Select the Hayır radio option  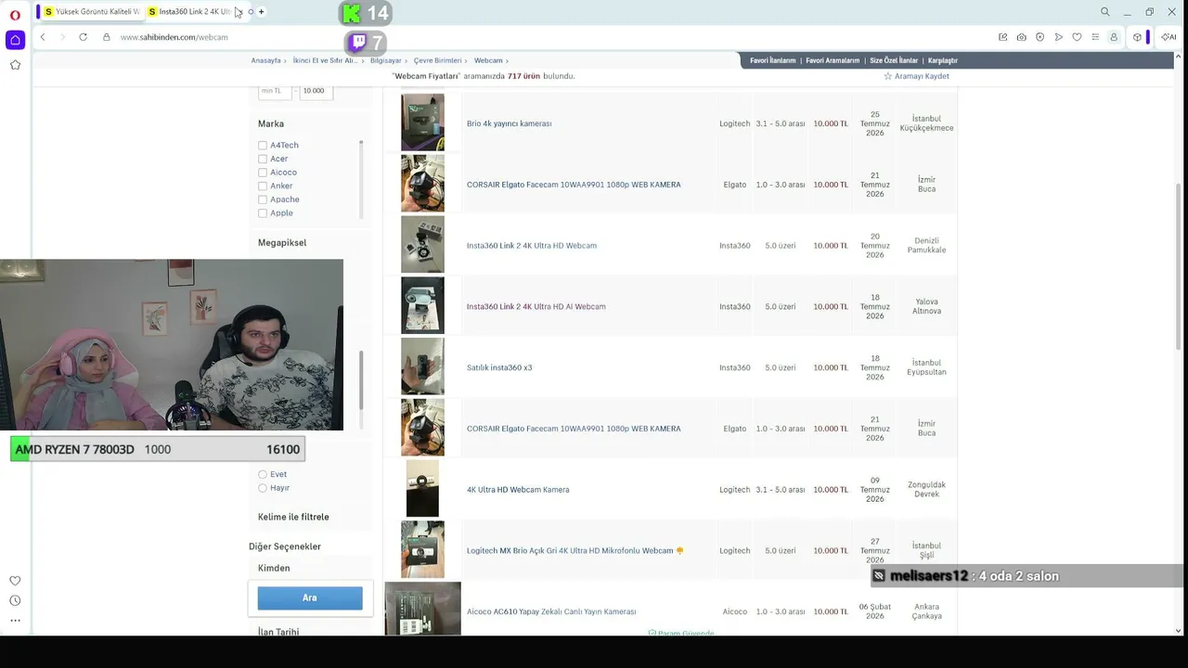(263, 488)
